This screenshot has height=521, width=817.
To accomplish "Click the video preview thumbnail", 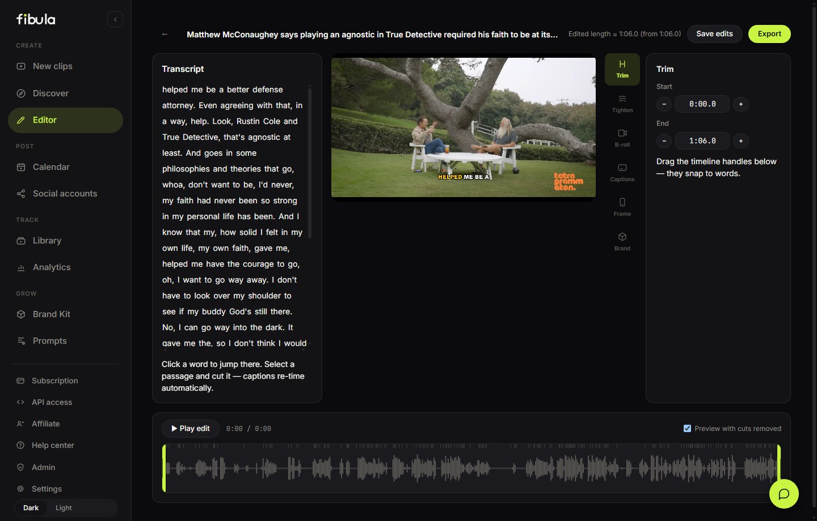I will coord(464,127).
